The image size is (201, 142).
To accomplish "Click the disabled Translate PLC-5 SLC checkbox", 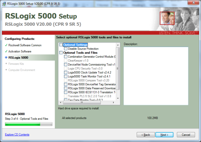I will (x=66, y=96).
